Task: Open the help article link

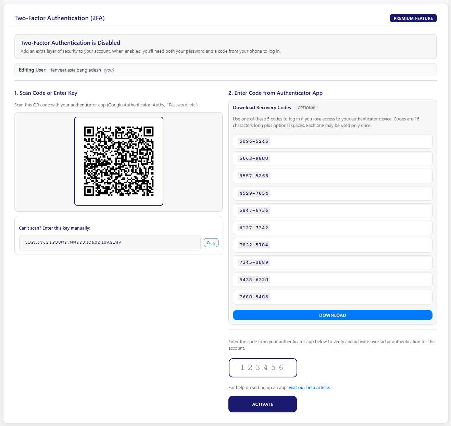Action: [308, 387]
